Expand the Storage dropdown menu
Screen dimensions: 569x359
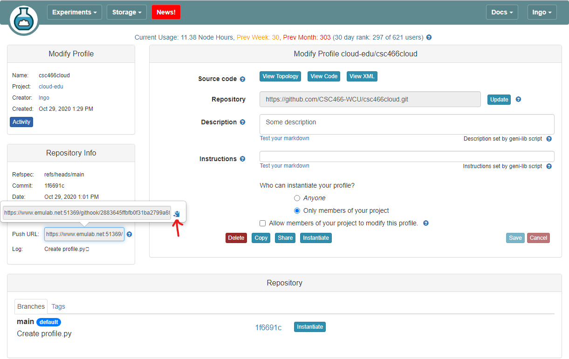click(127, 12)
